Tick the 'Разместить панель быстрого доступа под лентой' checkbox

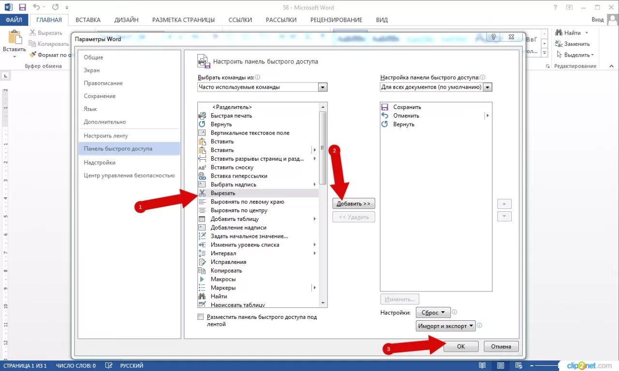point(201,317)
